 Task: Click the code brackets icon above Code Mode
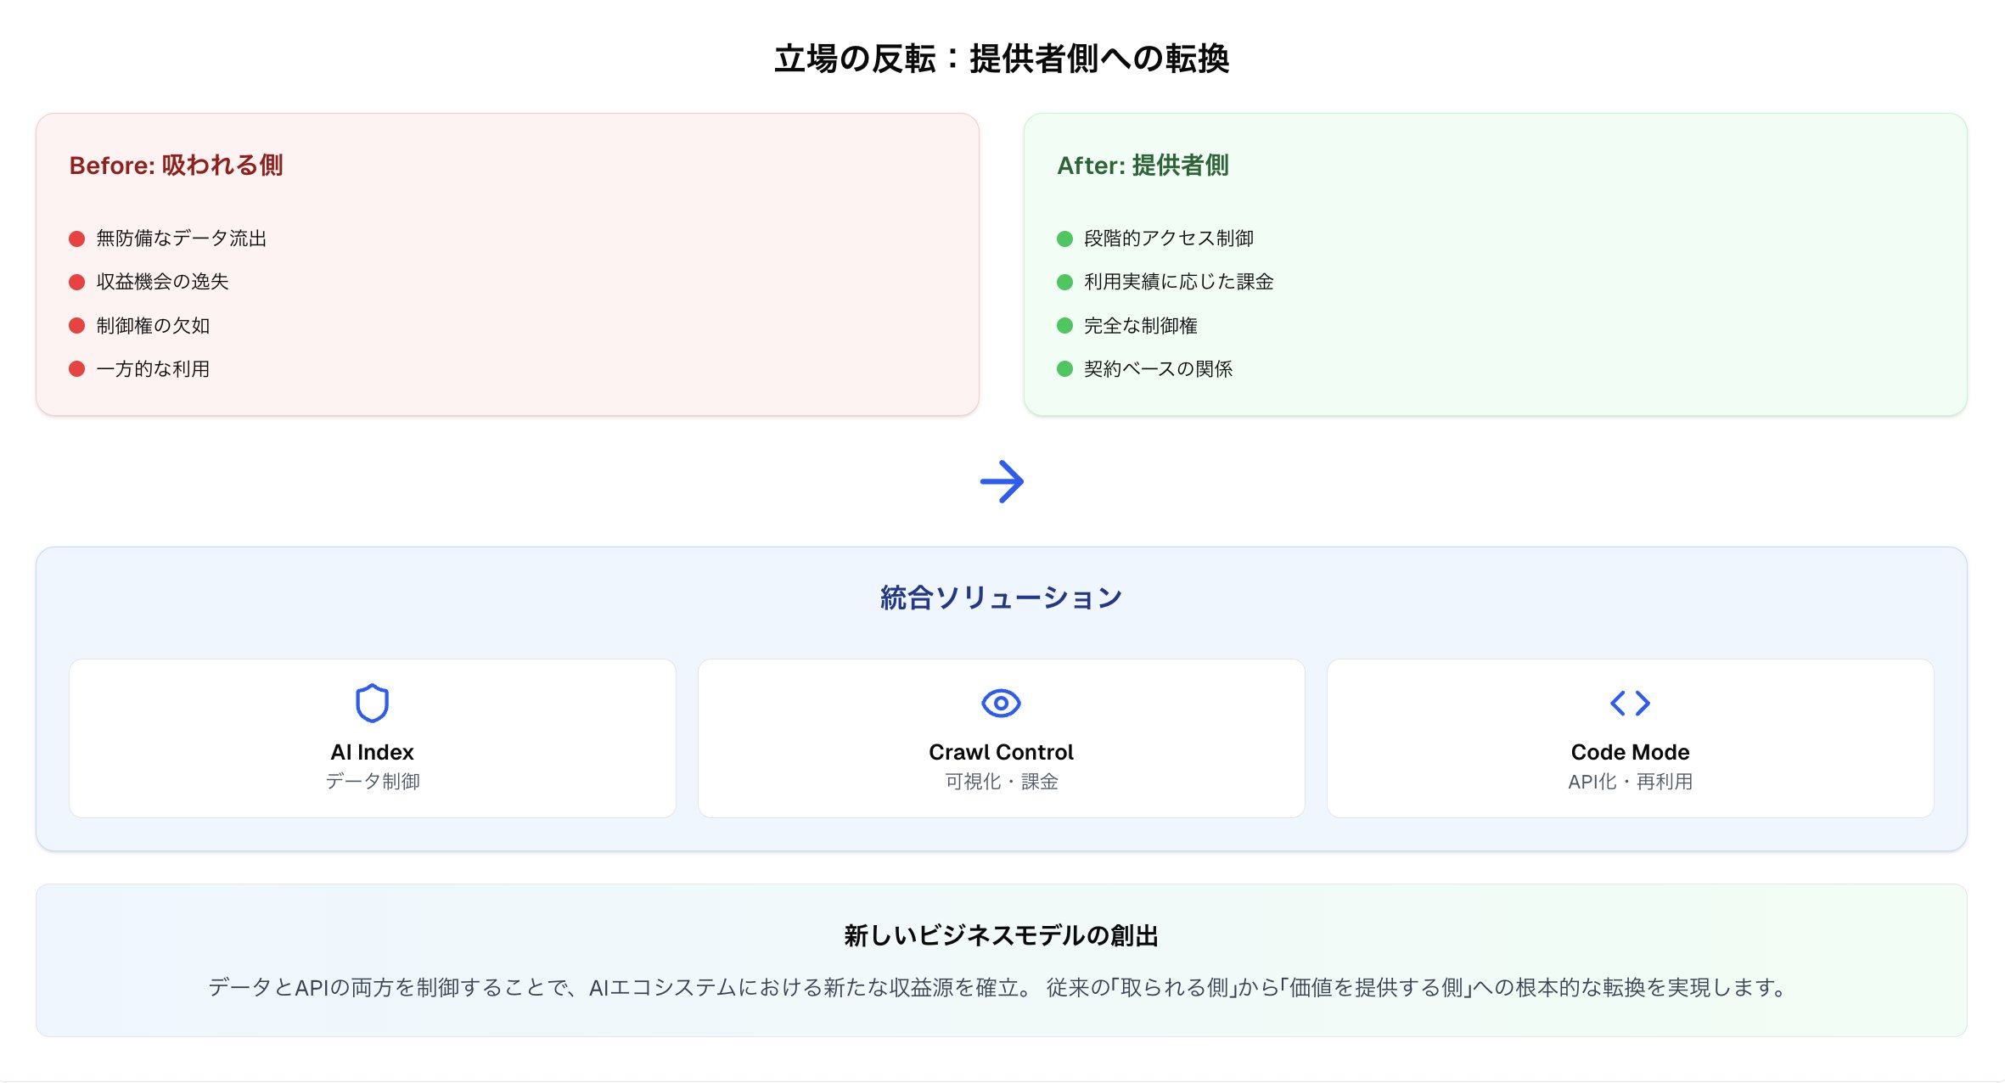click(1630, 703)
